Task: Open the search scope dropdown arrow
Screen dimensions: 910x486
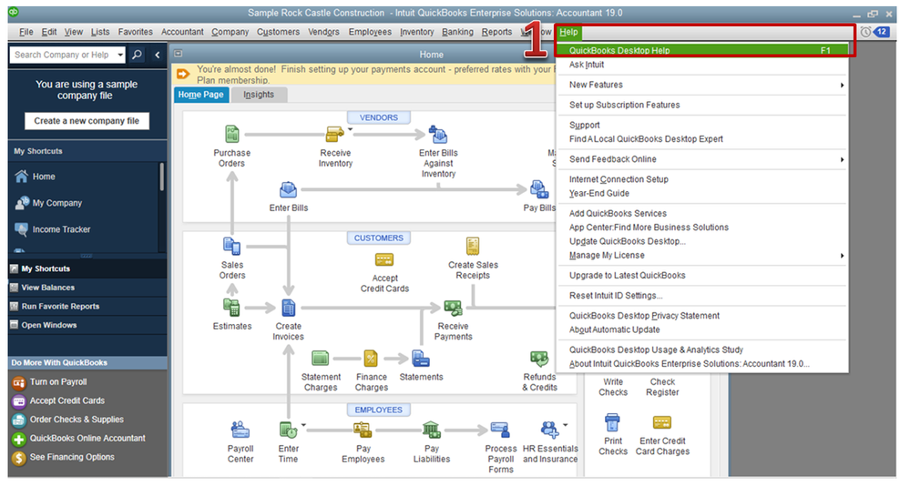Action: [120, 55]
